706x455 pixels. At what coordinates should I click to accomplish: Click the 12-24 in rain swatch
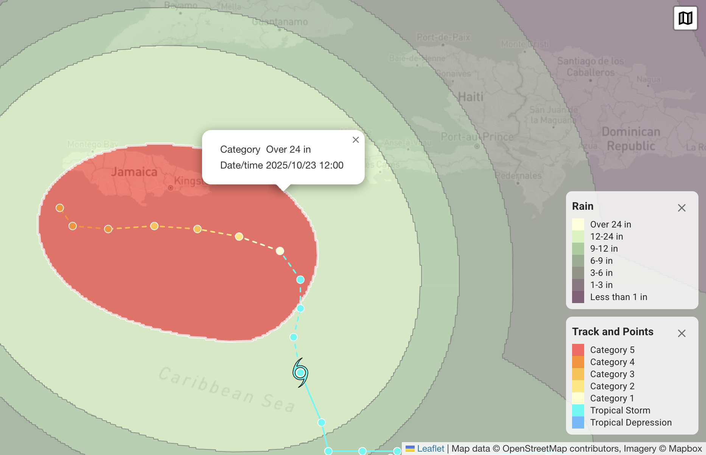point(578,237)
